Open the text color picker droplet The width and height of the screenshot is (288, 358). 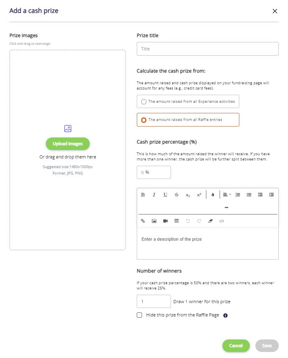click(x=213, y=195)
